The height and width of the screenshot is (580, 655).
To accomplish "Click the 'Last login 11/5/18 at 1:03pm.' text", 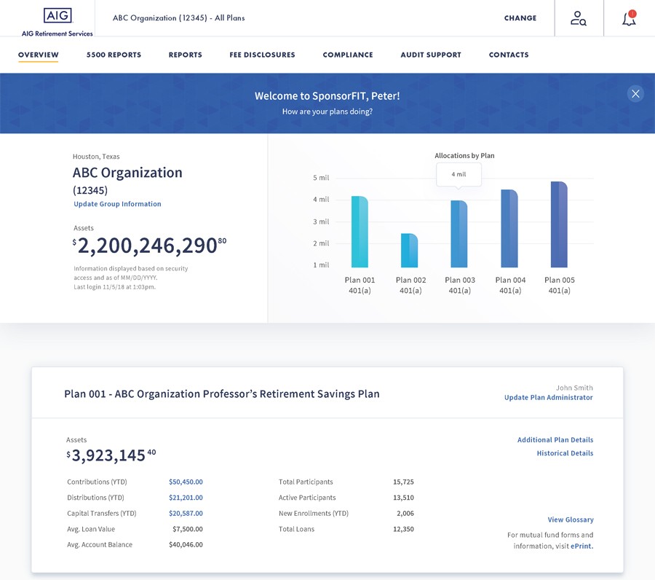I will click(x=114, y=287).
